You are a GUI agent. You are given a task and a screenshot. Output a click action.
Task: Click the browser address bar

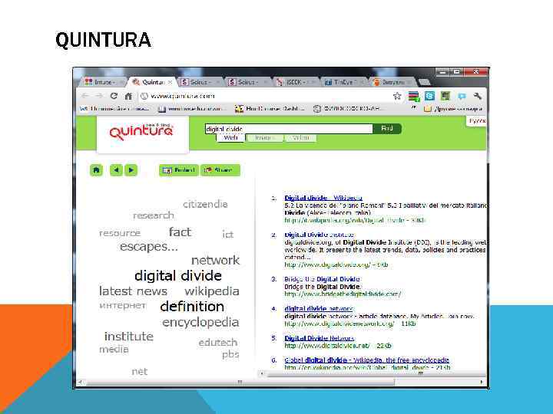[264, 96]
